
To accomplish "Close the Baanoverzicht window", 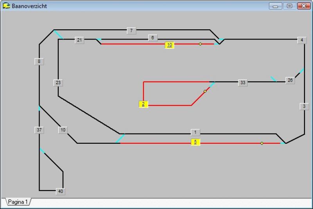I will (304, 6).
